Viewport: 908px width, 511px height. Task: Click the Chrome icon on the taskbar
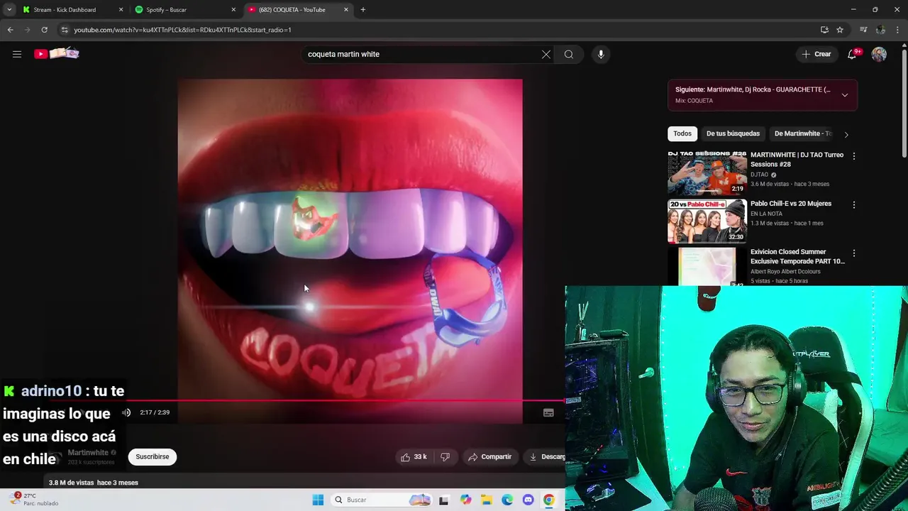coord(548,500)
